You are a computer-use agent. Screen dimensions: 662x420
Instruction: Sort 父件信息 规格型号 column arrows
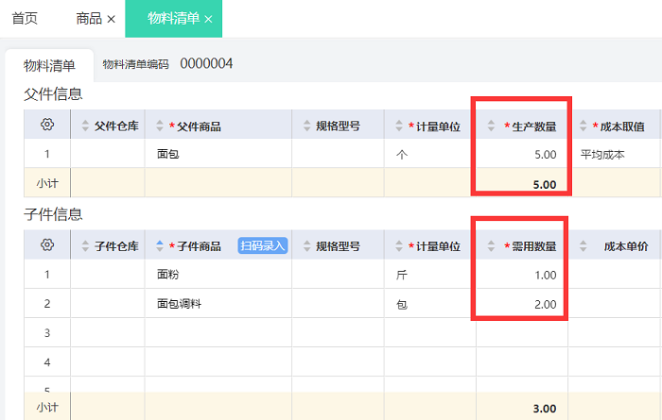[307, 126]
